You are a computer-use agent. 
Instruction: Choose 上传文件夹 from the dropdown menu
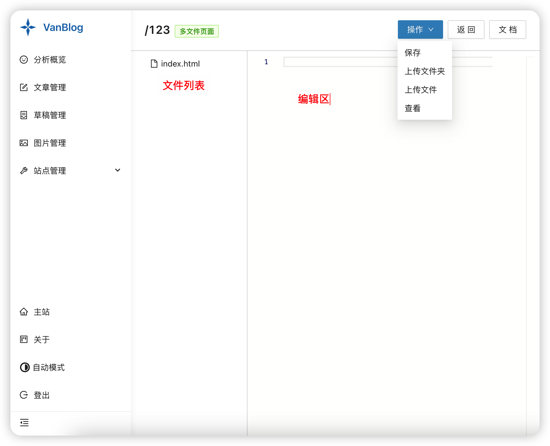pyautogui.click(x=425, y=71)
